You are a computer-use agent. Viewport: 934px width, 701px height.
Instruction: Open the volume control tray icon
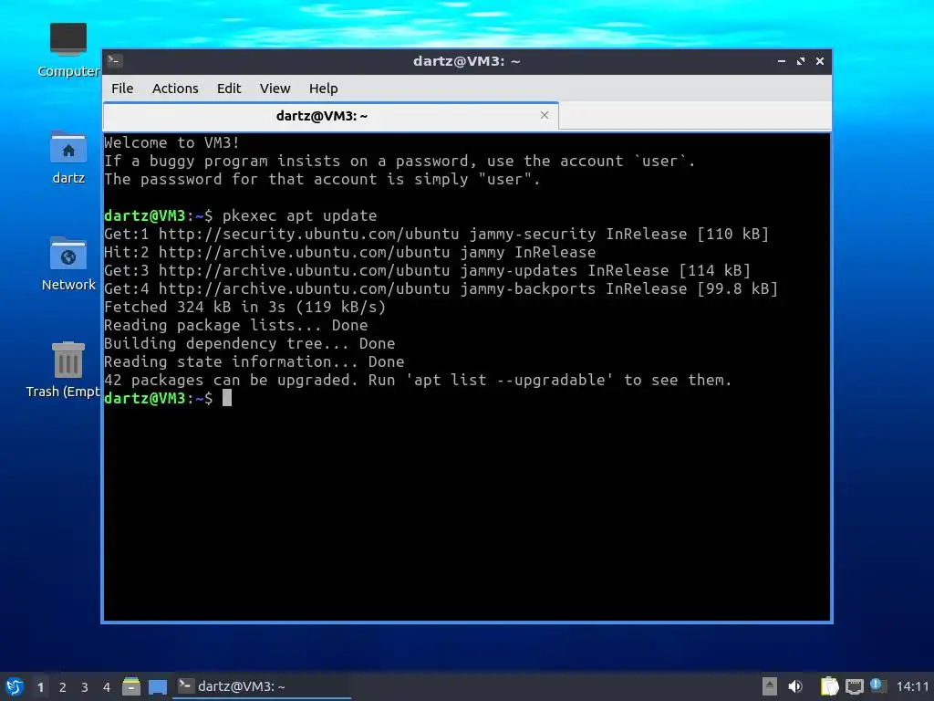point(795,686)
